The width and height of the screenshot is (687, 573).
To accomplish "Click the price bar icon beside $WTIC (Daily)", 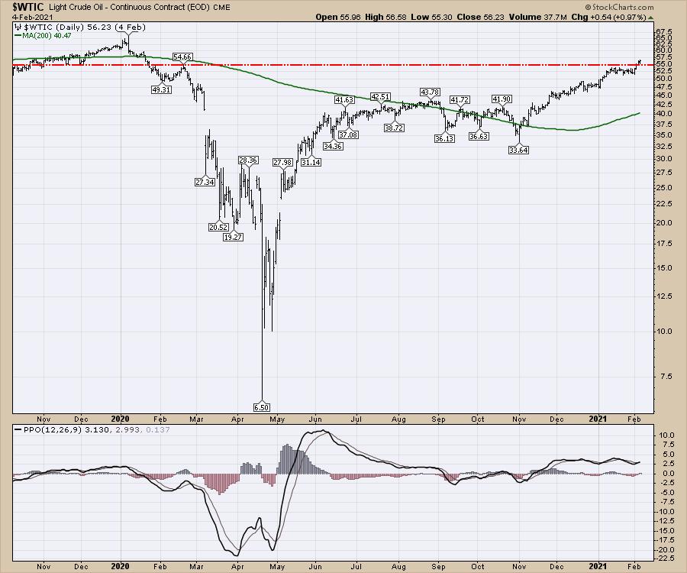I will (18, 24).
